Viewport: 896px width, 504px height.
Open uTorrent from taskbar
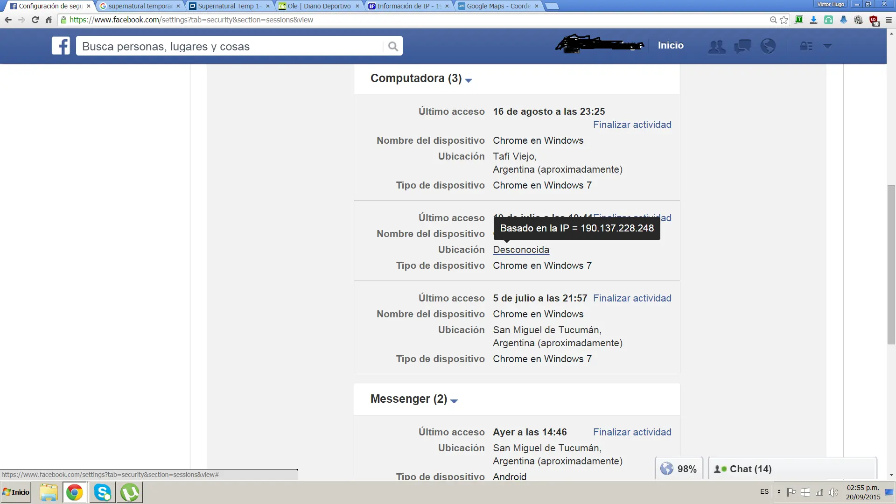(x=130, y=492)
